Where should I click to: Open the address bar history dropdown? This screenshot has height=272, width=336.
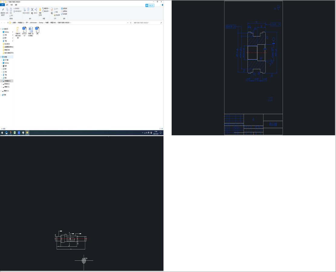pos(128,22)
